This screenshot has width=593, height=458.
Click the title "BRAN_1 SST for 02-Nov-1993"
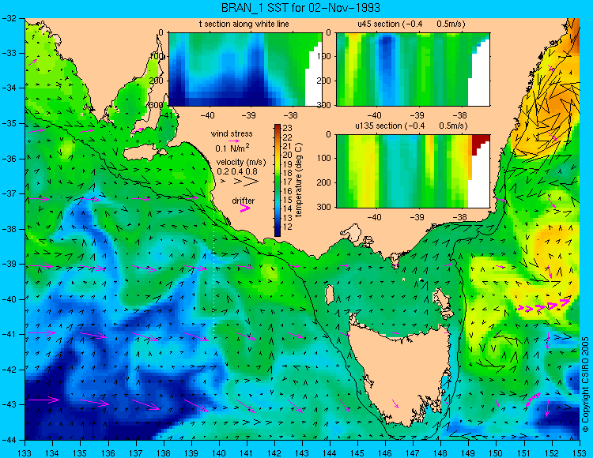coord(301,8)
